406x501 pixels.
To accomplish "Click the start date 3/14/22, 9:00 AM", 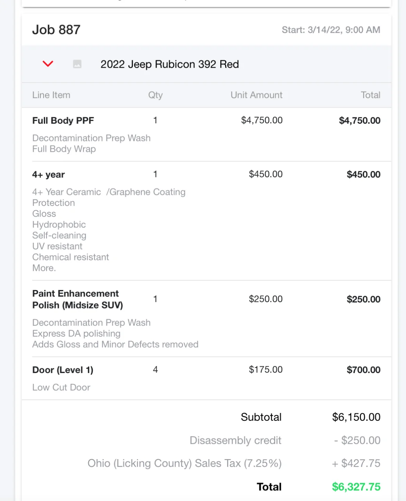I will (x=331, y=30).
